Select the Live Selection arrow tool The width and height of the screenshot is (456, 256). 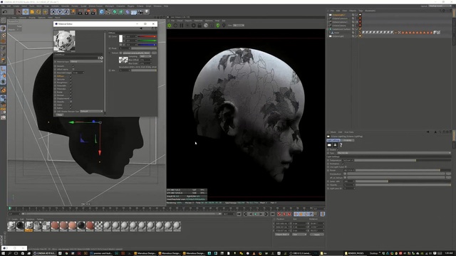tap(19, 12)
